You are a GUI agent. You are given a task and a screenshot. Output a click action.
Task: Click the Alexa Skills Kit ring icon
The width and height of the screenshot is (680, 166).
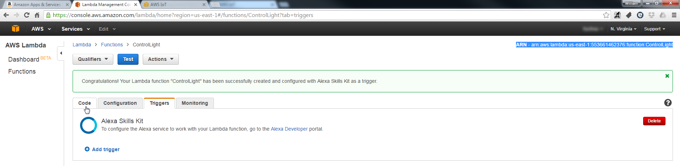[x=89, y=125]
